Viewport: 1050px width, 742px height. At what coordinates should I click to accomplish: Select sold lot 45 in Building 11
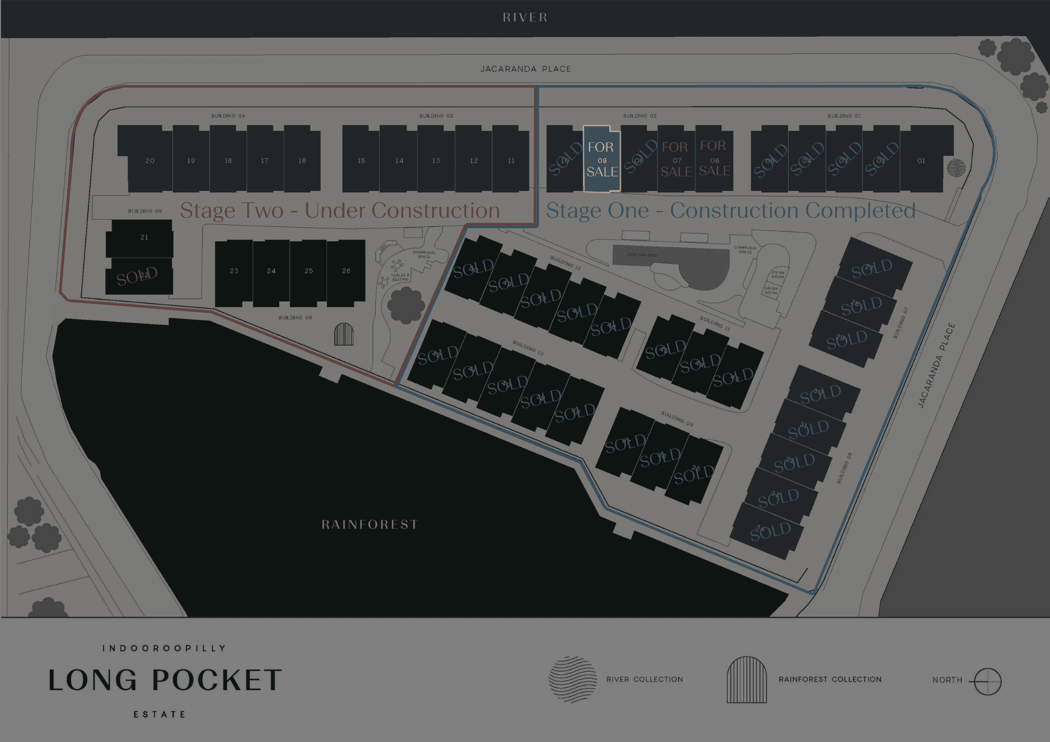pyautogui.click(x=666, y=349)
